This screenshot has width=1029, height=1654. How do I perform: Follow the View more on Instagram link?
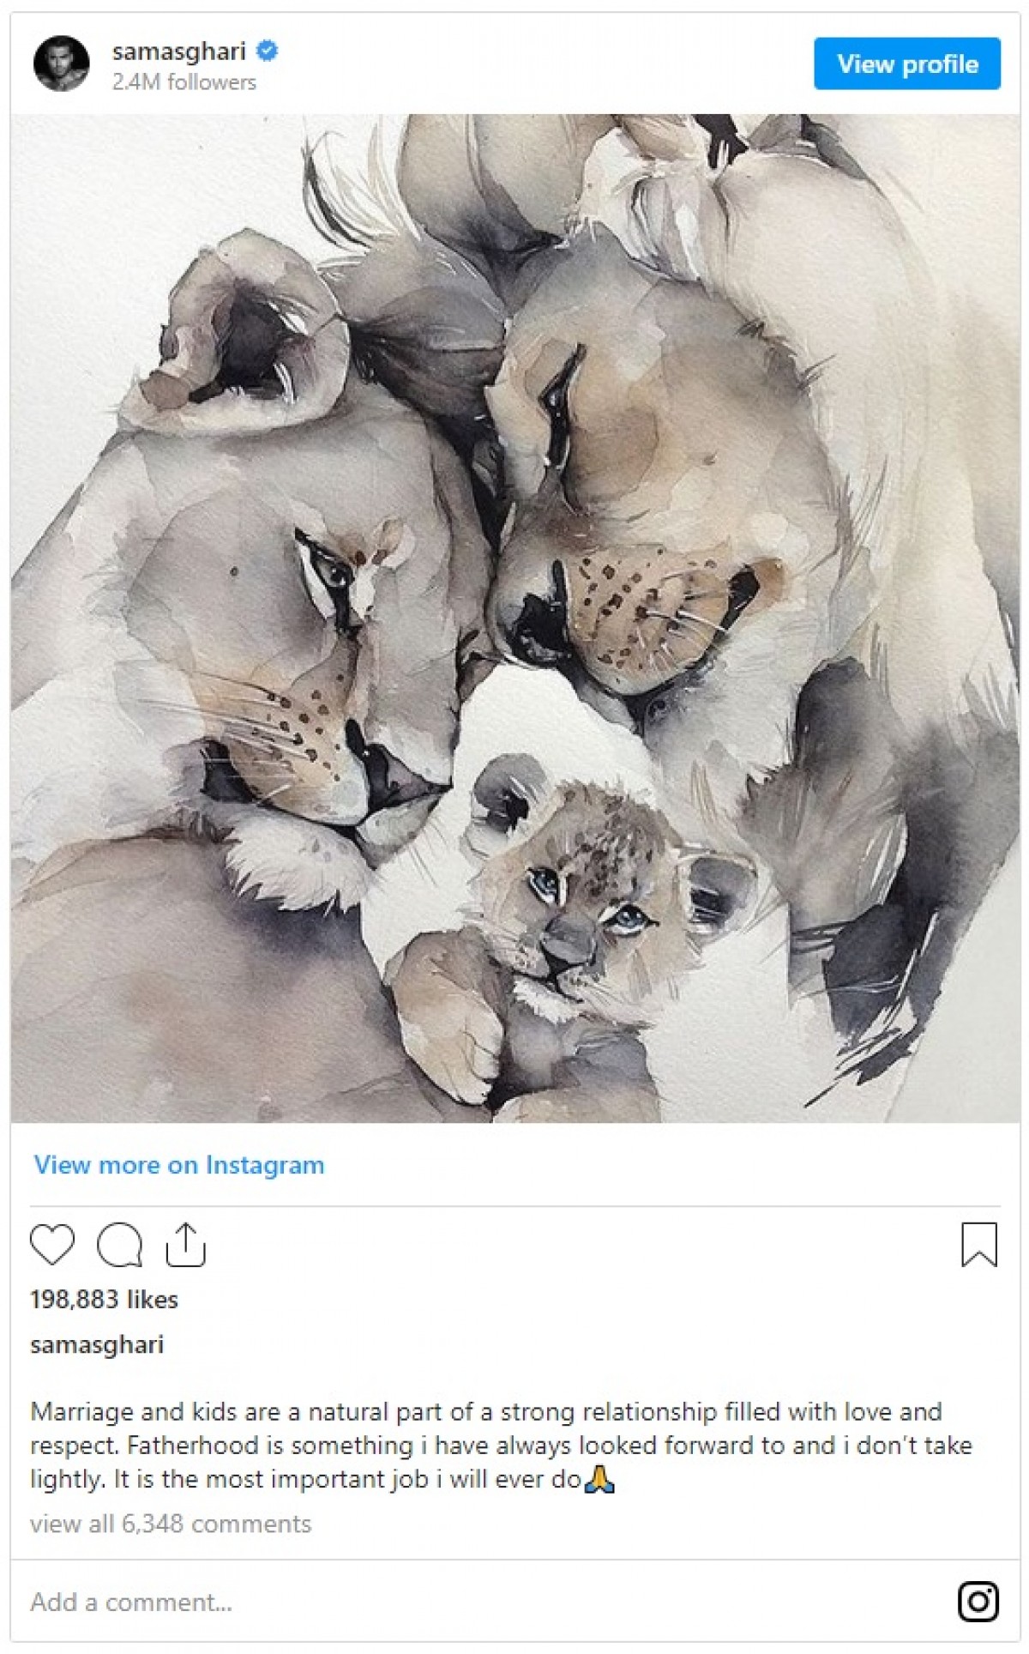(x=179, y=1165)
